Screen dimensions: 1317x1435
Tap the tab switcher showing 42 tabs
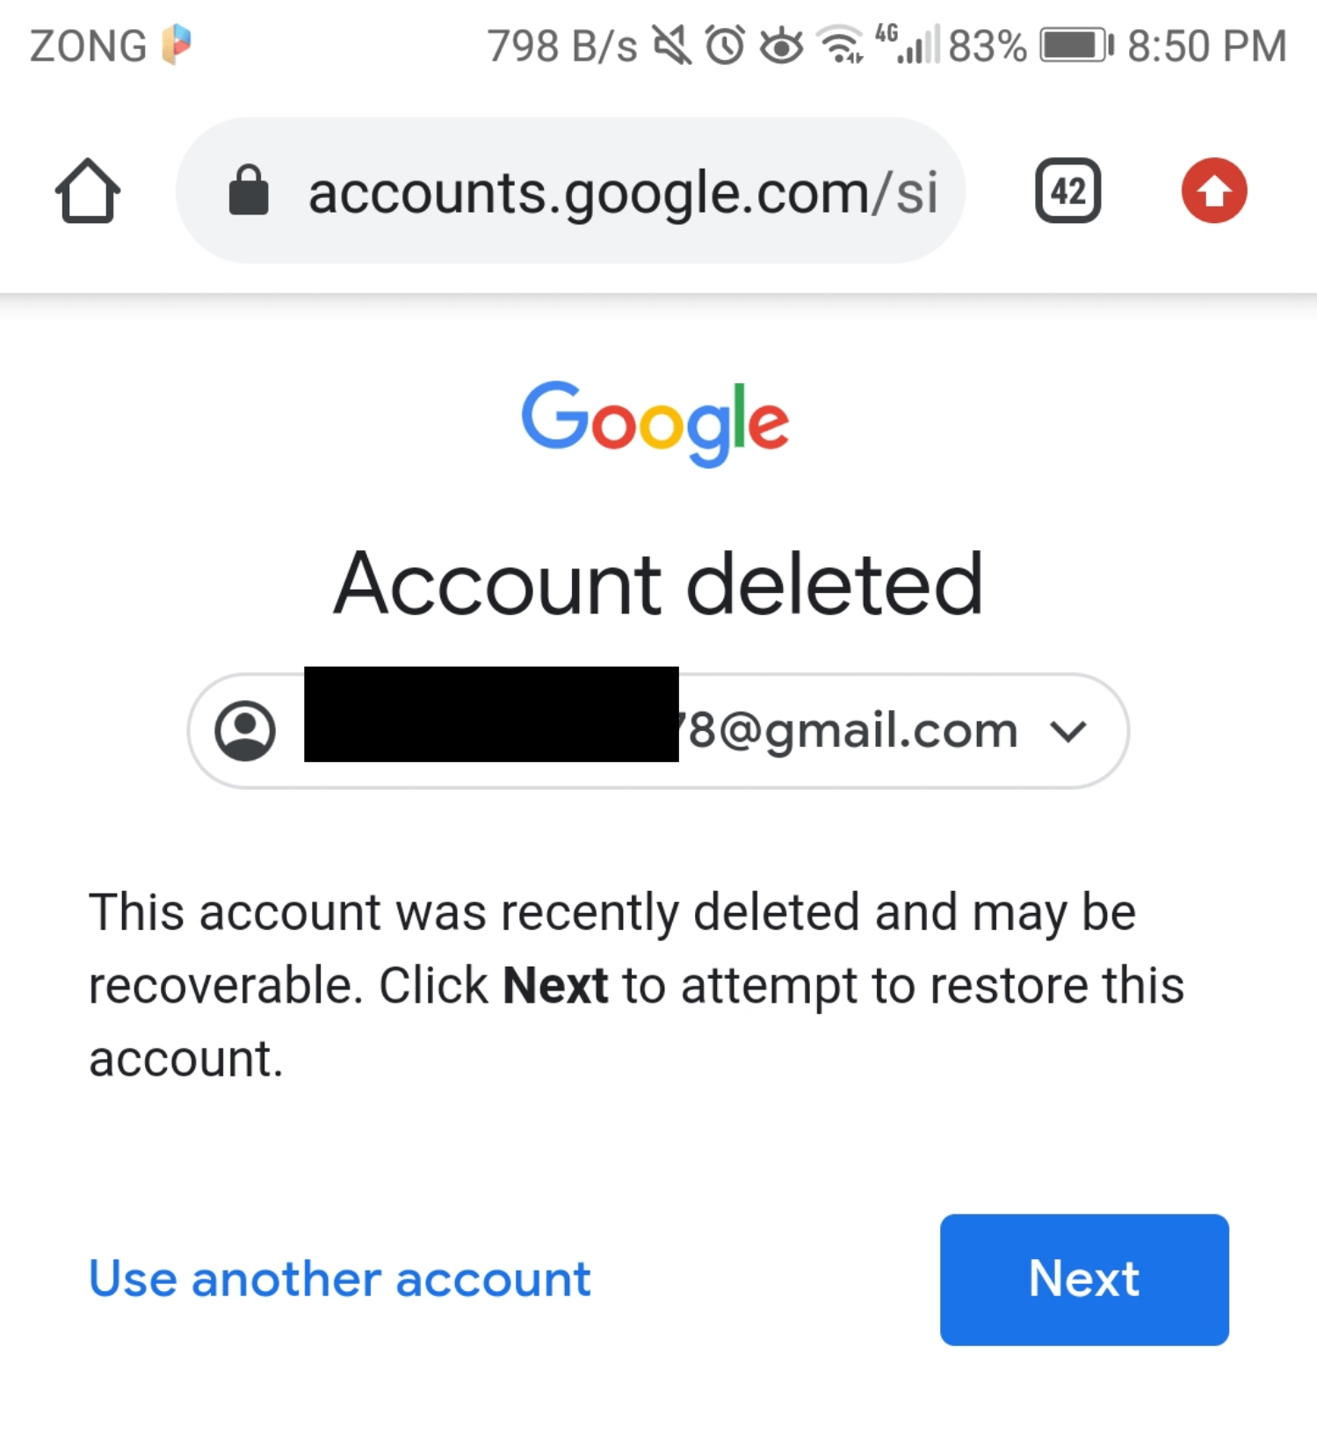1068,191
